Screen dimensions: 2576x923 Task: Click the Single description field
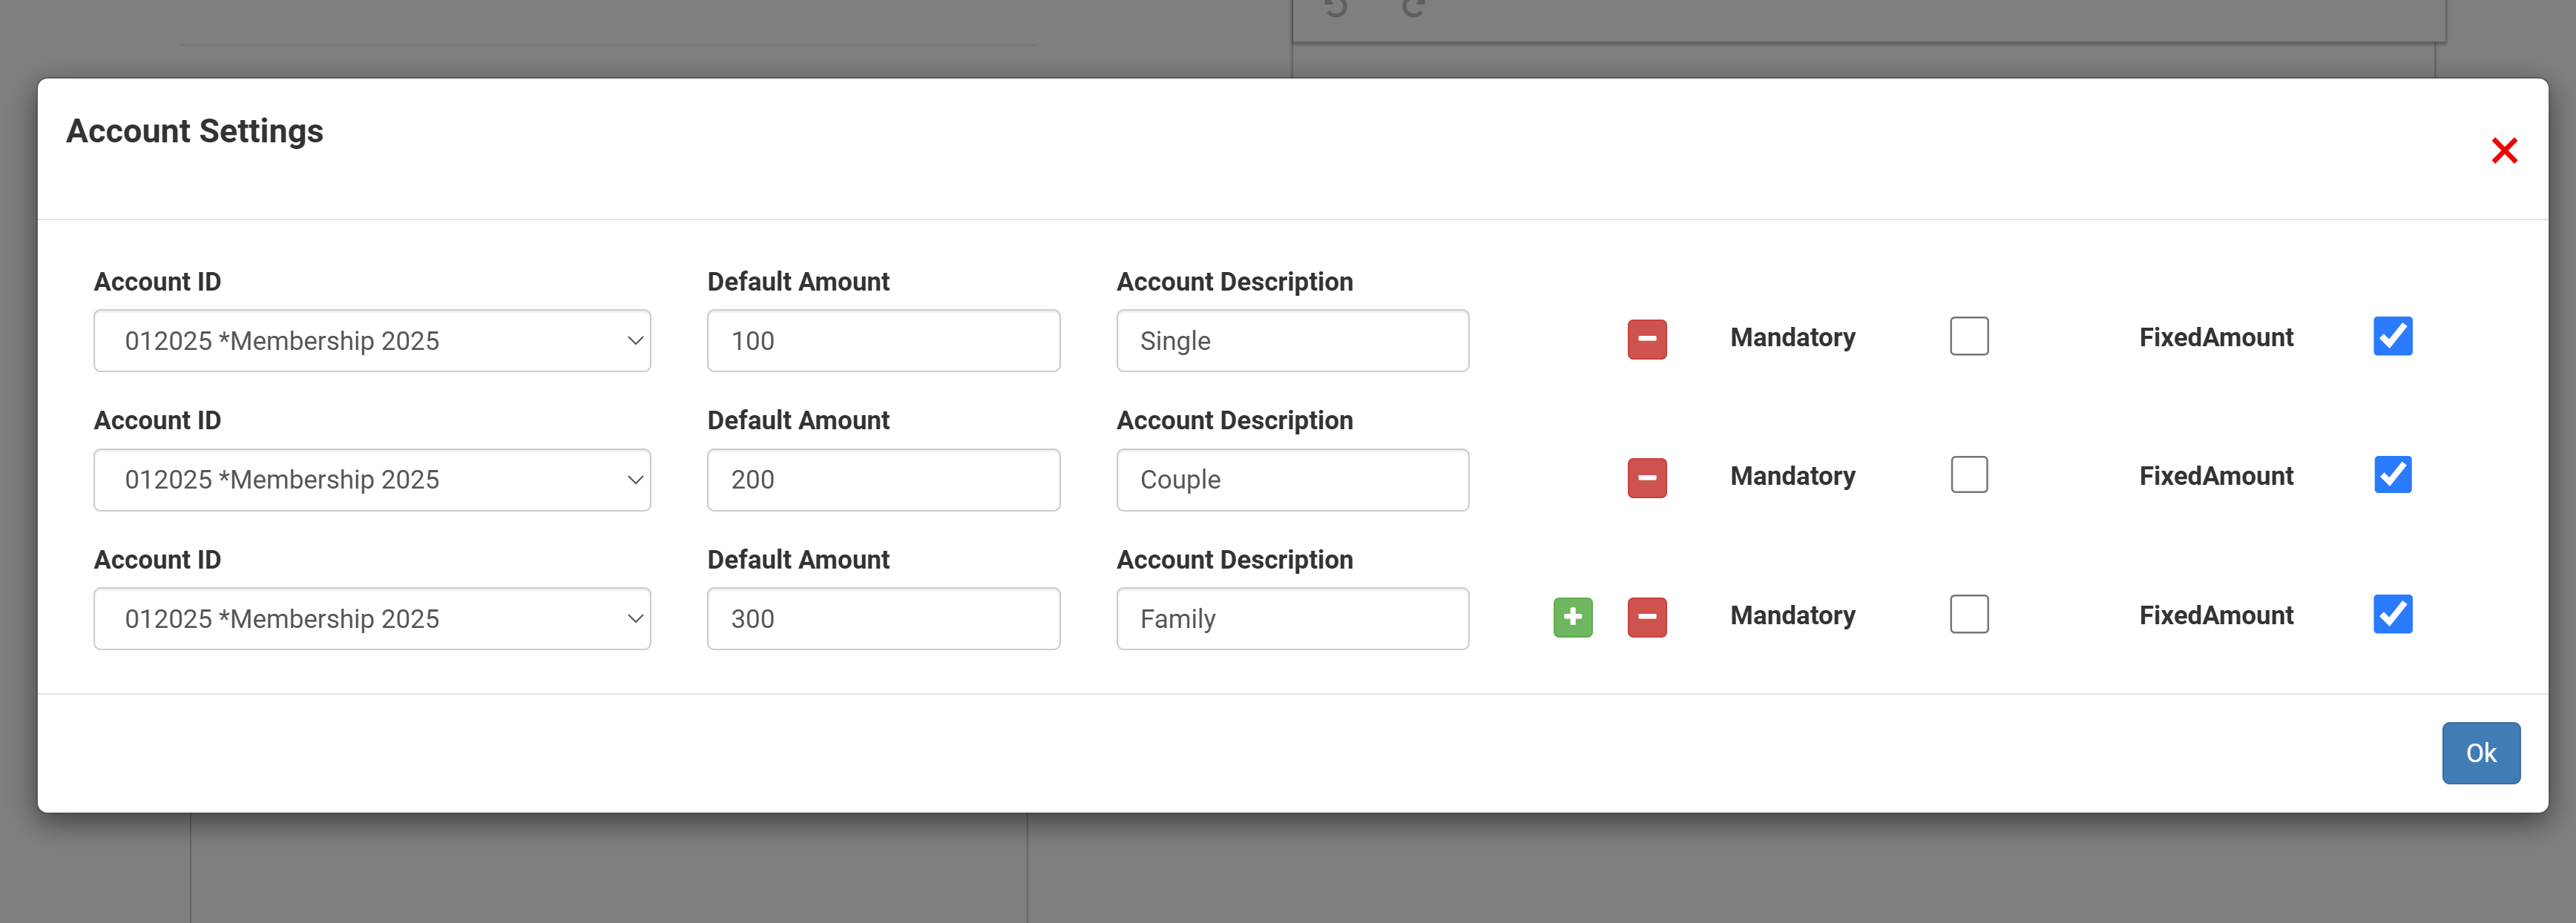tap(1291, 340)
